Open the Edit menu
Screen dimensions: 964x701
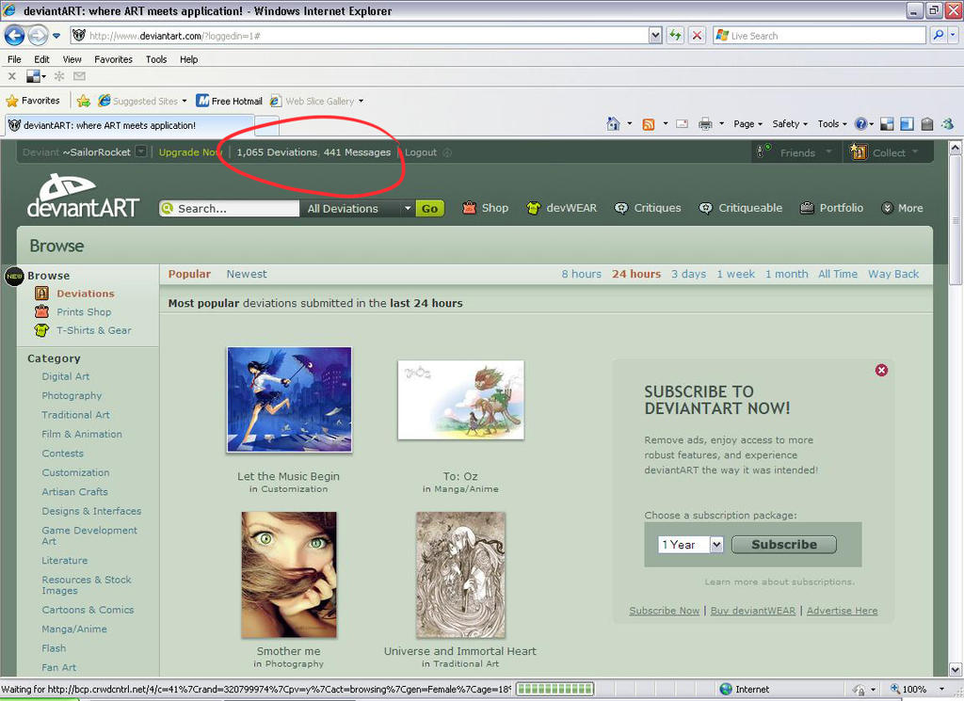tap(41, 59)
